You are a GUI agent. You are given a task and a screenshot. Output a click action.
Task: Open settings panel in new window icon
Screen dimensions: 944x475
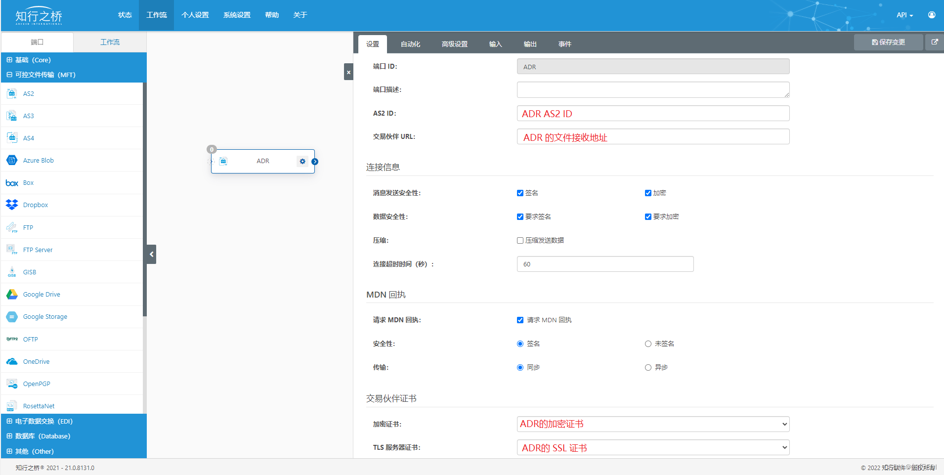point(934,42)
